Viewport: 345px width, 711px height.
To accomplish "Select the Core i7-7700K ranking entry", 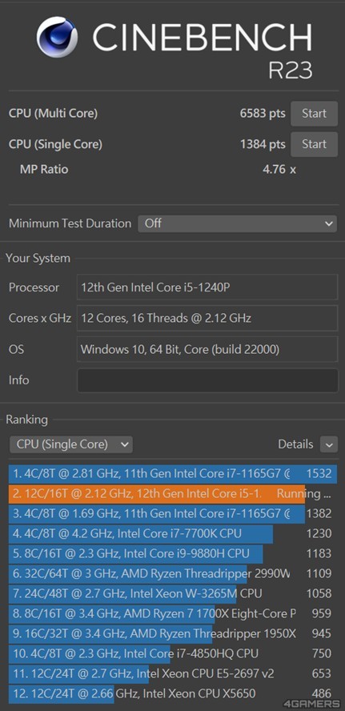I will click(173, 534).
